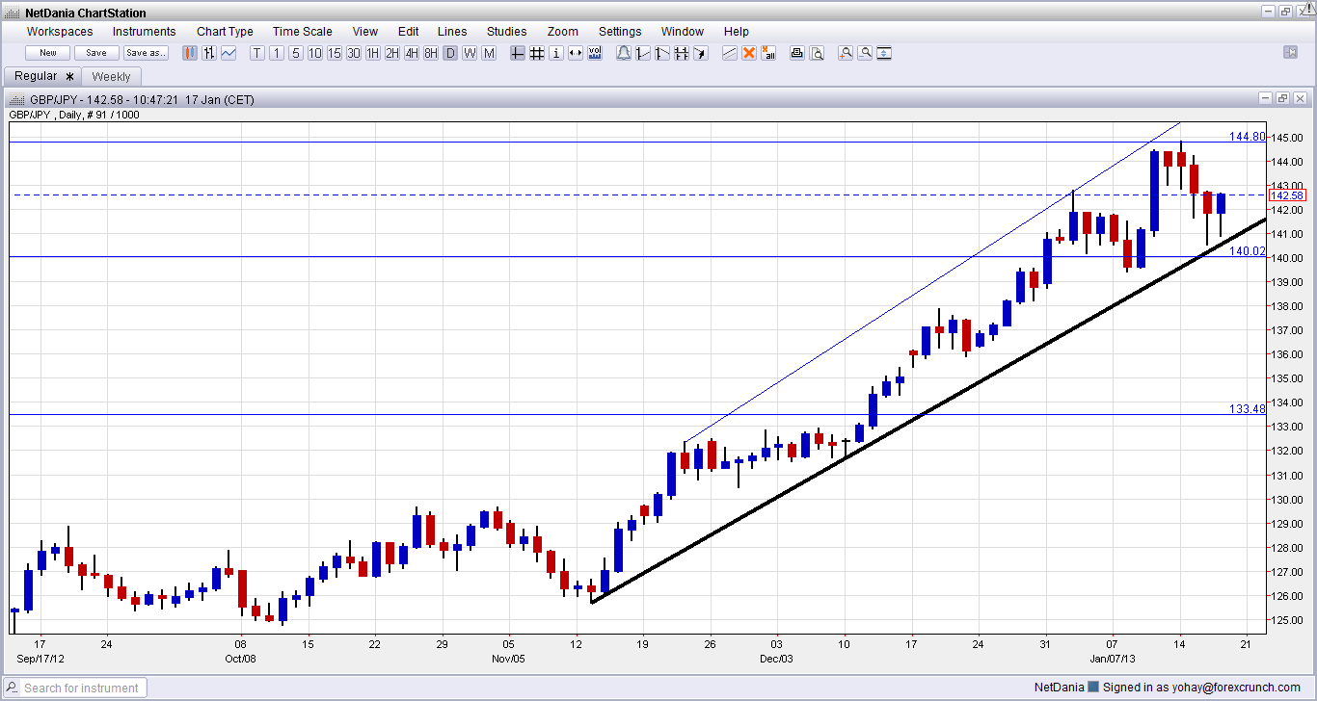Viewport: 1317px width, 701px height.
Task: Click the 133.48 horizontal line label
Action: point(1247,409)
